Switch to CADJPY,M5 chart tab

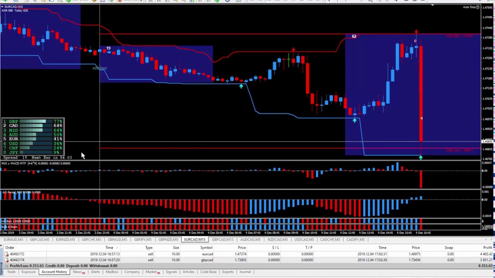pyautogui.click(x=355, y=239)
